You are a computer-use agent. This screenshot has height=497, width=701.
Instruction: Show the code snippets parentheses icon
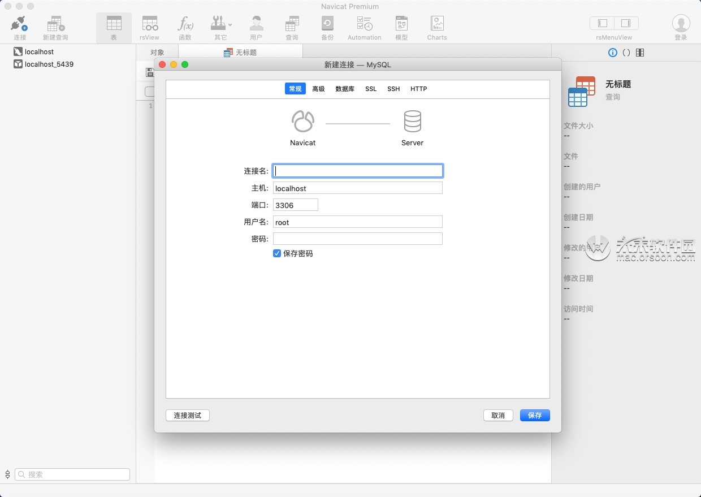[x=626, y=53]
